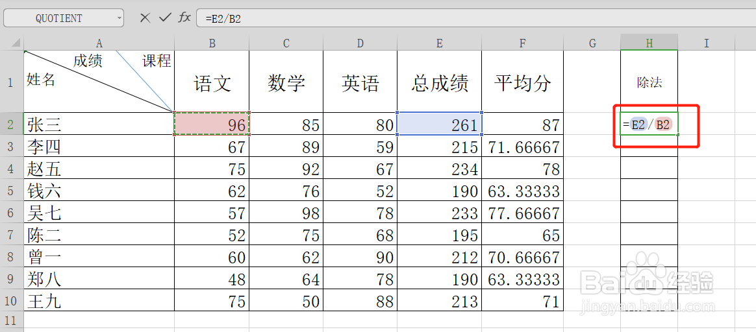Click empty cell G2
756x332 pixels.
tap(592, 124)
